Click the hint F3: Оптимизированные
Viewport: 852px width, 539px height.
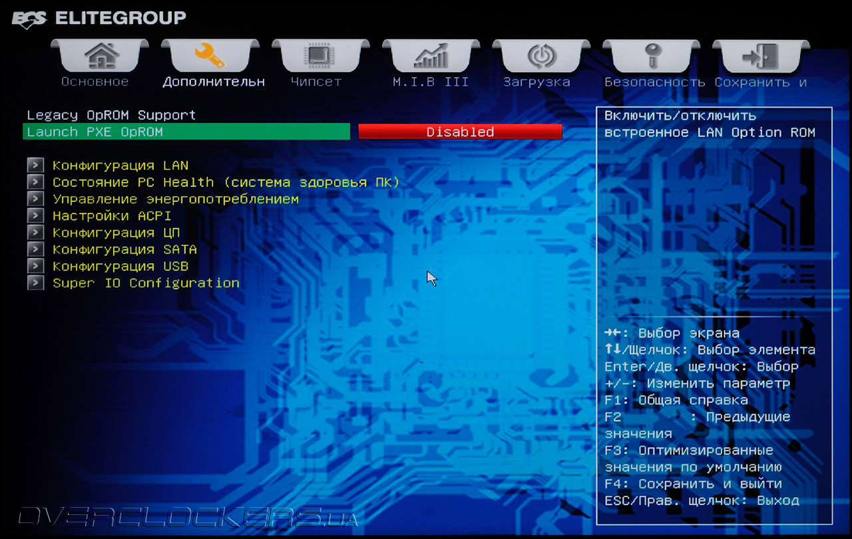pyautogui.click(x=689, y=451)
